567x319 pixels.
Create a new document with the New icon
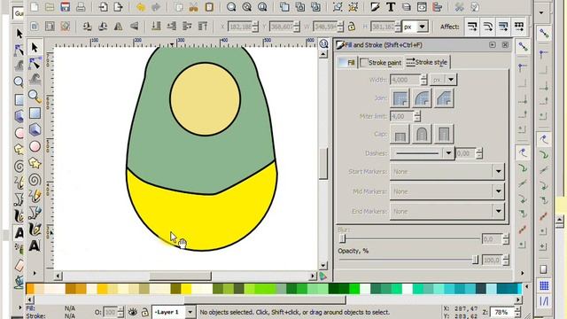pos(35,7)
